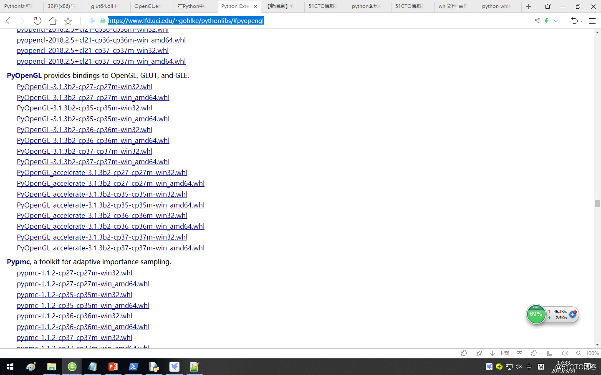Switch to the python图形 tab
This screenshot has height=375, width=601.
369,6
